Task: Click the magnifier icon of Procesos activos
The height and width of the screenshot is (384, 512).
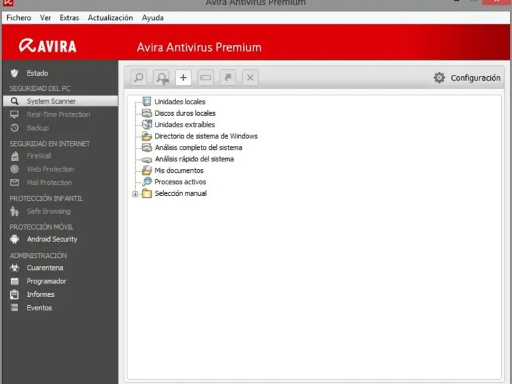Action: point(147,182)
